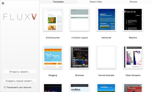Viewport: 152px width, 92px height.
Task: Select the Colourise dark template thumbnail
Action: click(53, 88)
